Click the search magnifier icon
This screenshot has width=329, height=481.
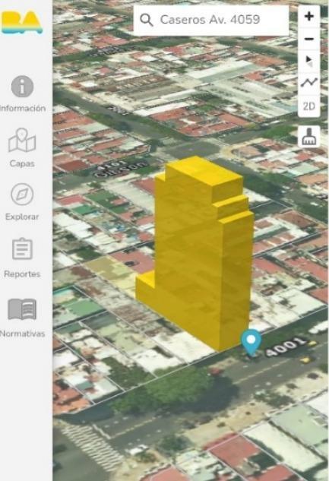pyautogui.click(x=146, y=20)
